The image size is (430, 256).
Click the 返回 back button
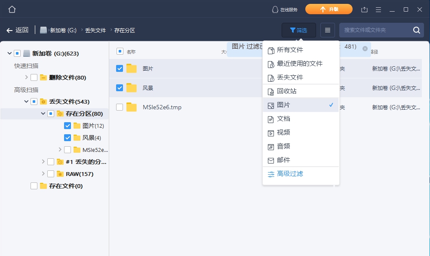(x=17, y=30)
